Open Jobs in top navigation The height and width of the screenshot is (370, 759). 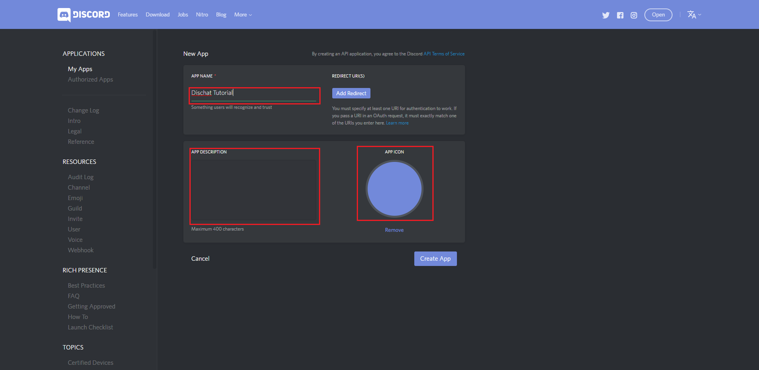coord(183,15)
